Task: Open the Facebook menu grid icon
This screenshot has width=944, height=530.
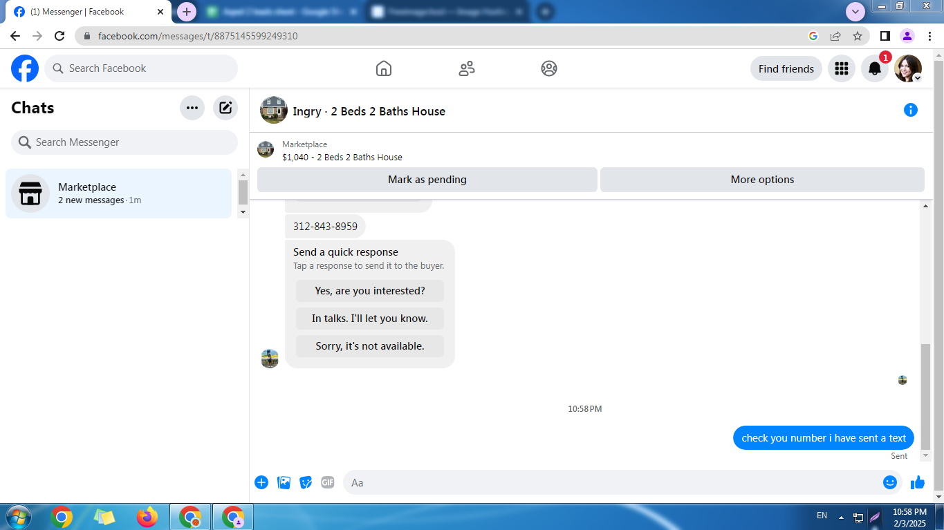Action: [842, 68]
